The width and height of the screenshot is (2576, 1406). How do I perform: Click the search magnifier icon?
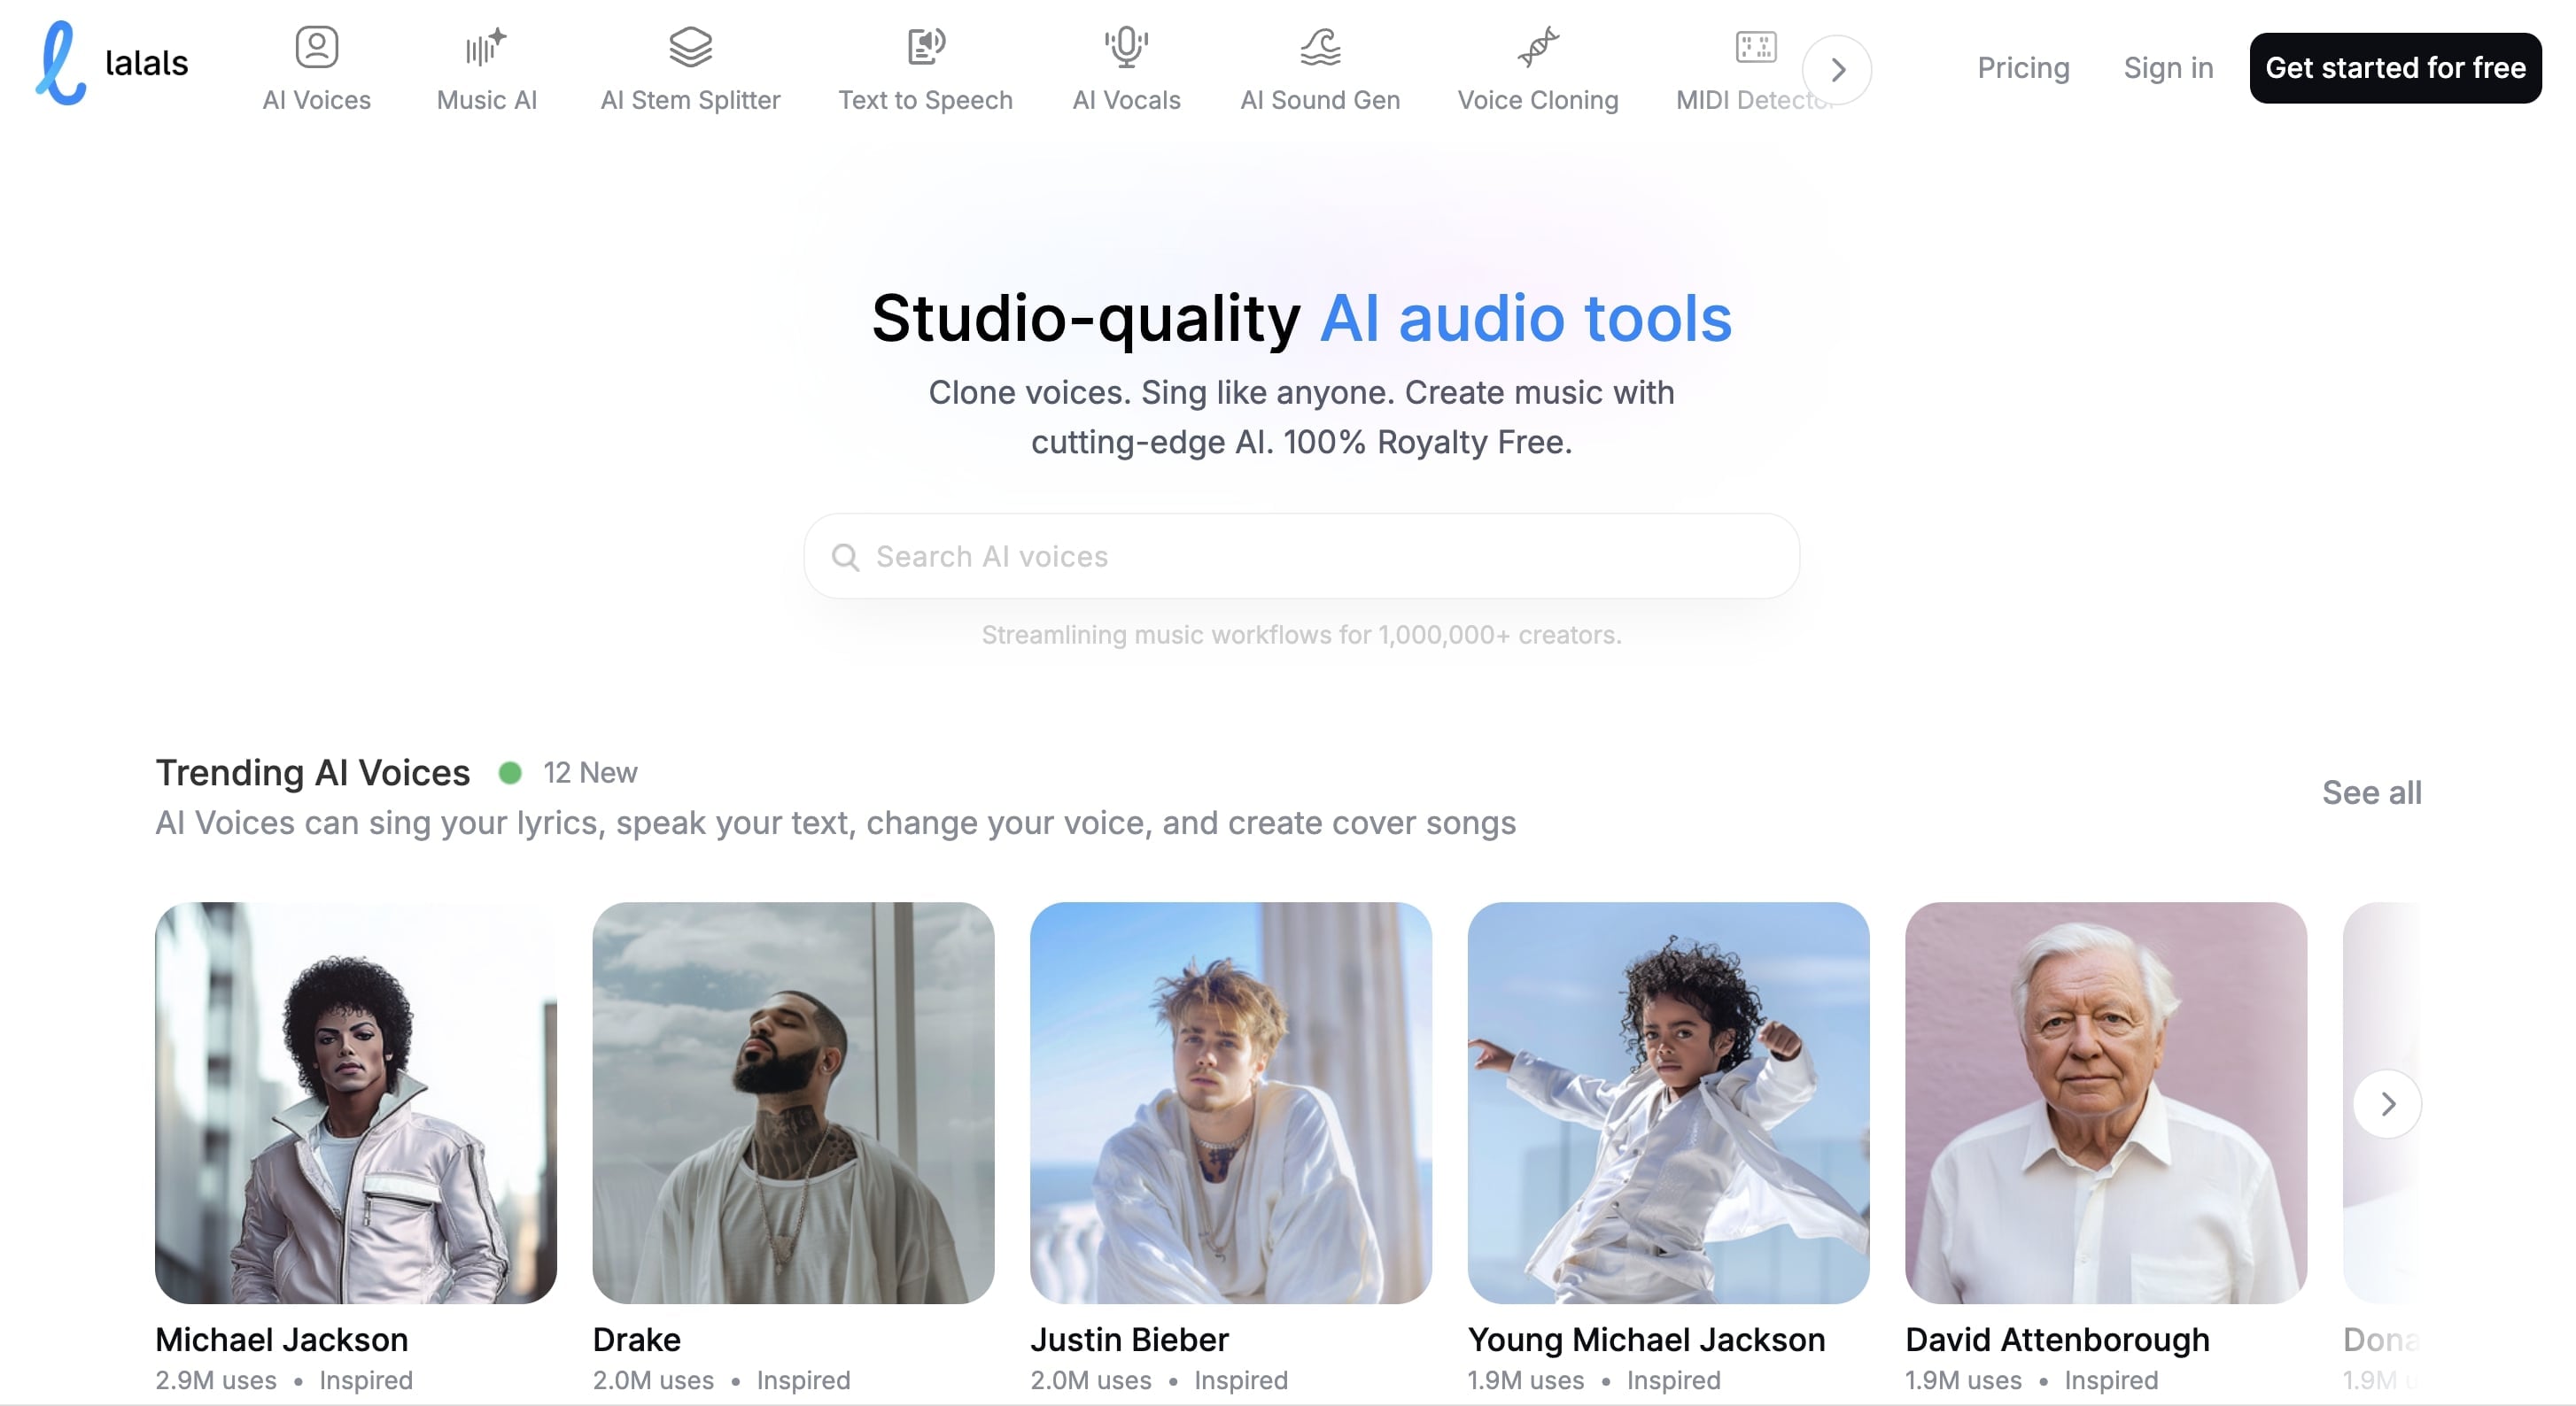click(845, 557)
